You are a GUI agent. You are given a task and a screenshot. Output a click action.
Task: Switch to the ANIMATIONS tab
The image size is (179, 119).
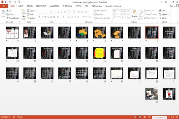coord(55,6)
